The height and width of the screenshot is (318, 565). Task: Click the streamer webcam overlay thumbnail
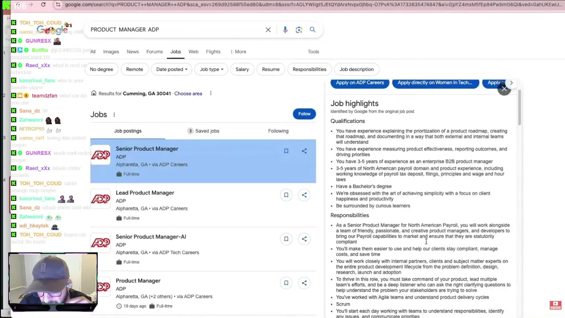tap(53, 282)
